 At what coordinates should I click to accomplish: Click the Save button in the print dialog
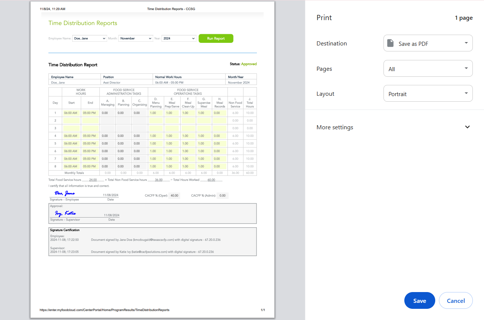(x=420, y=301)
